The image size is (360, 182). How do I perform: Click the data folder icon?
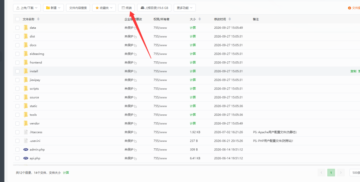point(26,28)
